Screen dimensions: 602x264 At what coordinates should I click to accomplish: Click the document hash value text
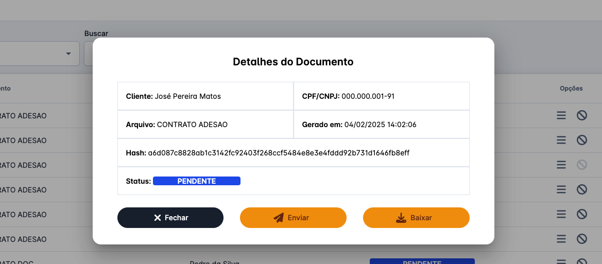[279, 153]
